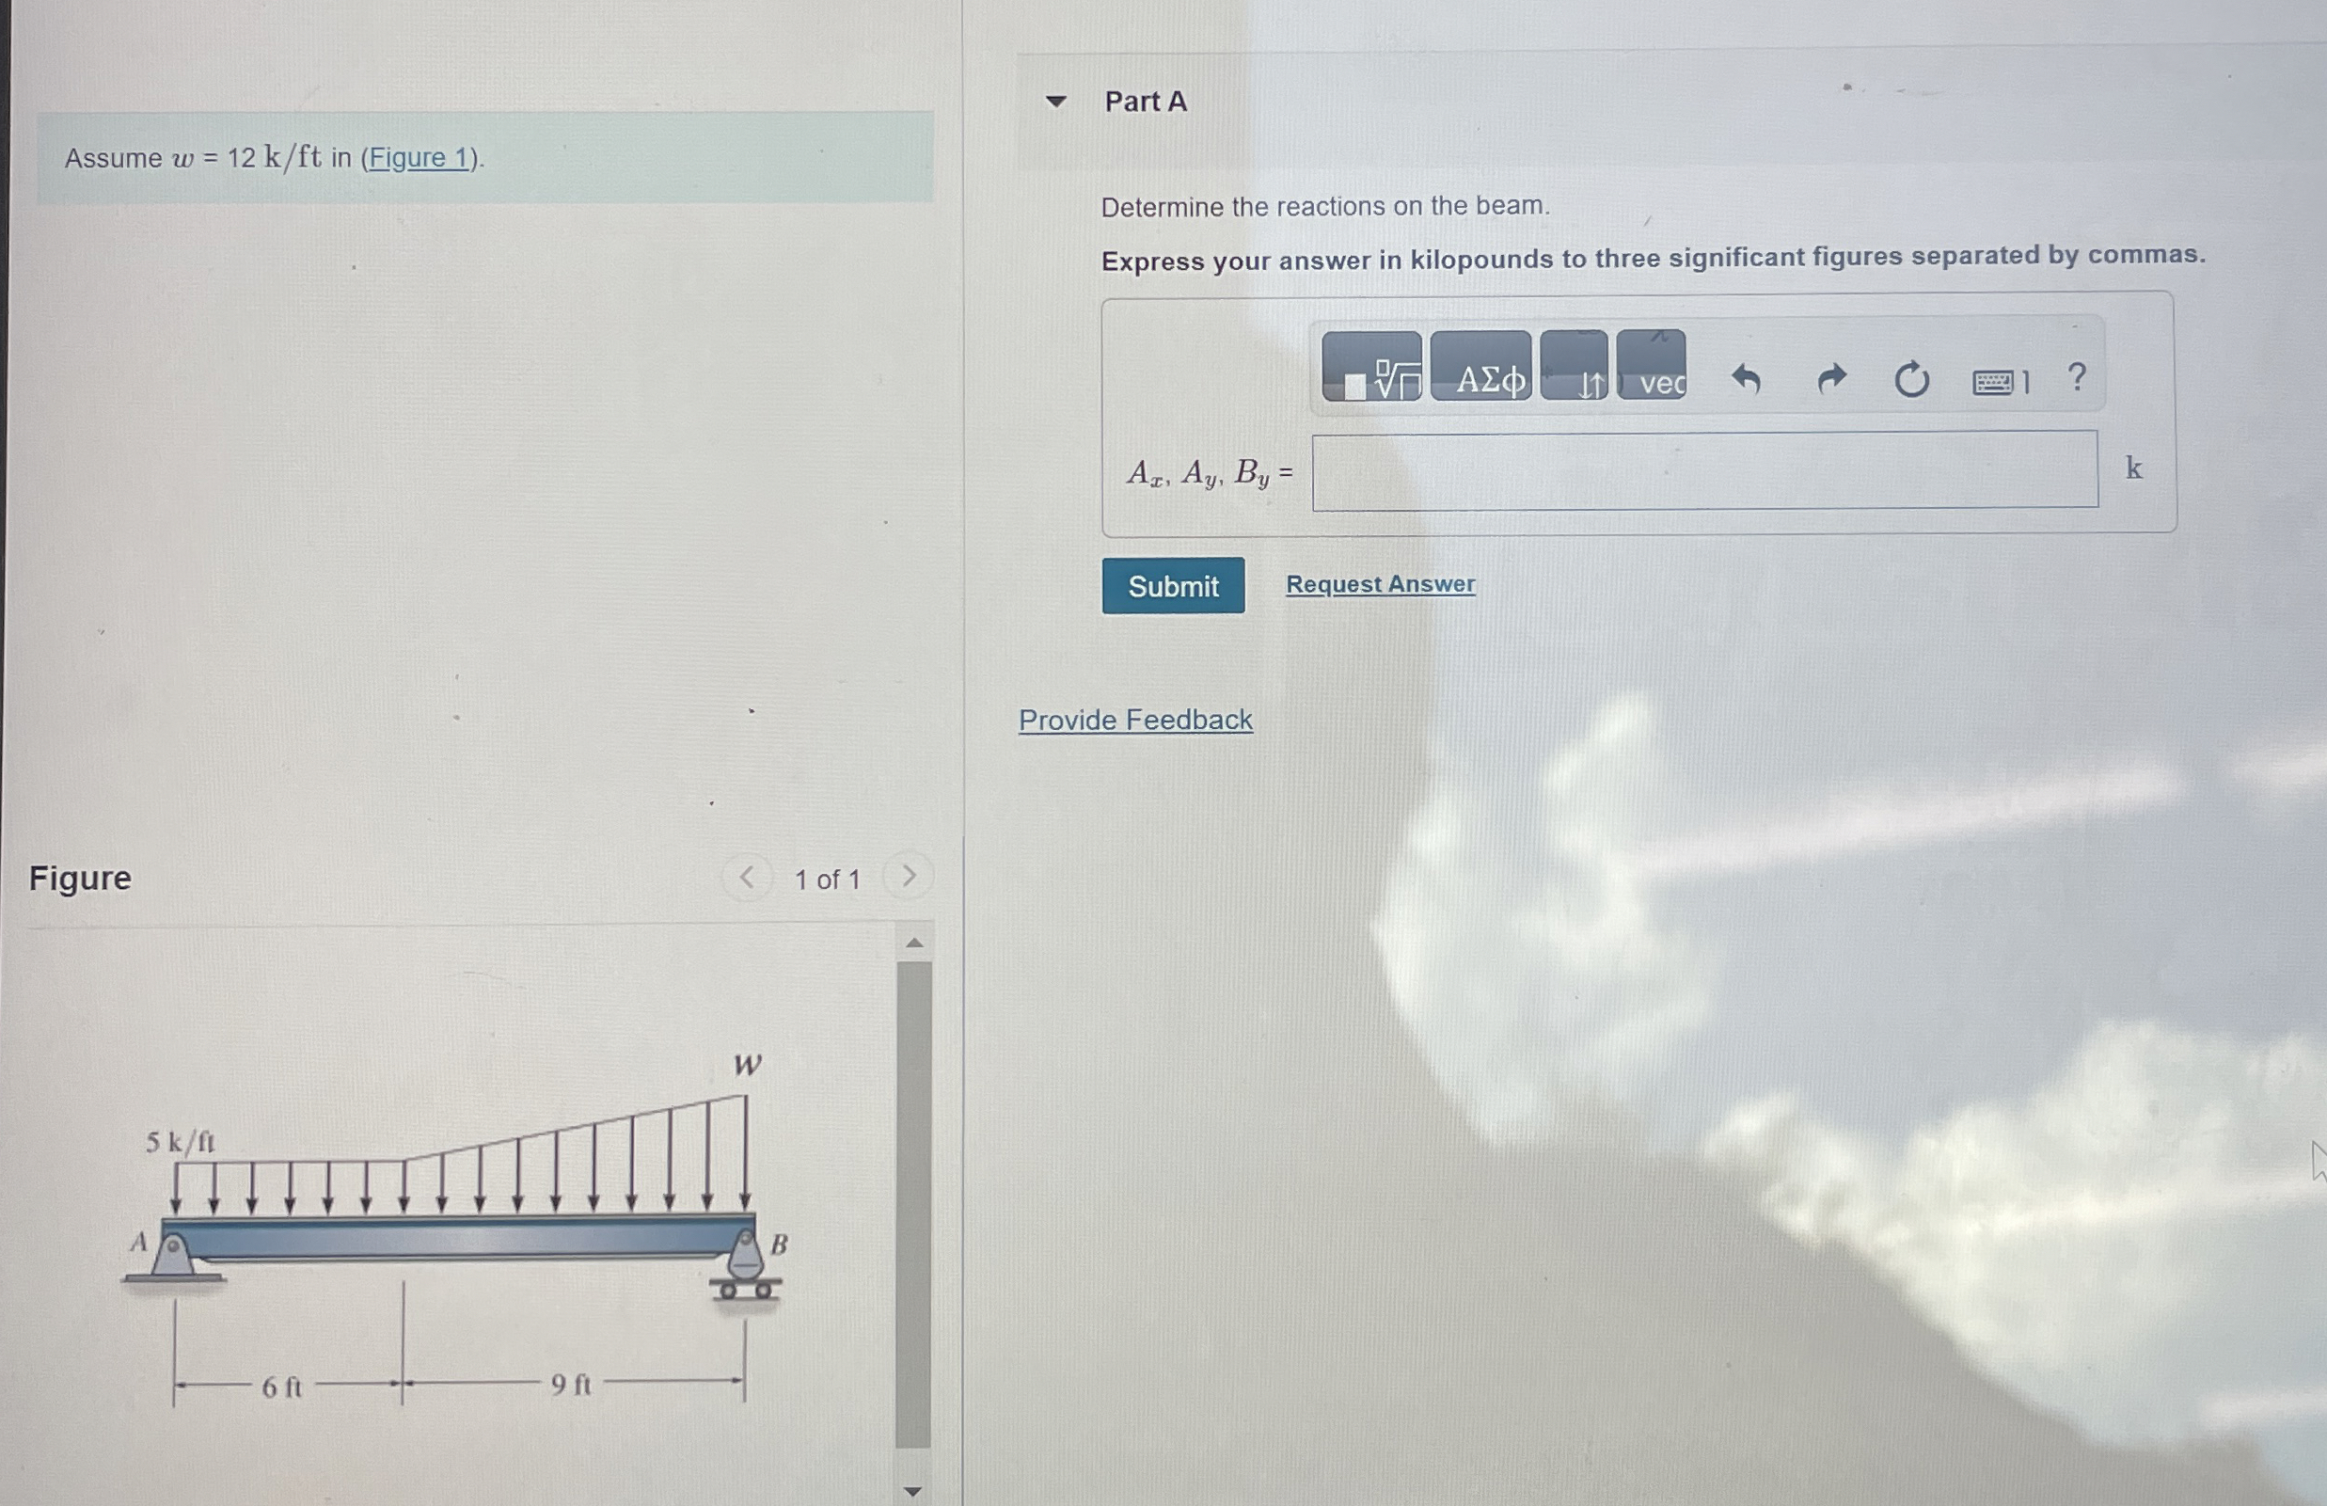
Task: Reset the answer field with the circular arrow
Action: tap(1911, 379)
